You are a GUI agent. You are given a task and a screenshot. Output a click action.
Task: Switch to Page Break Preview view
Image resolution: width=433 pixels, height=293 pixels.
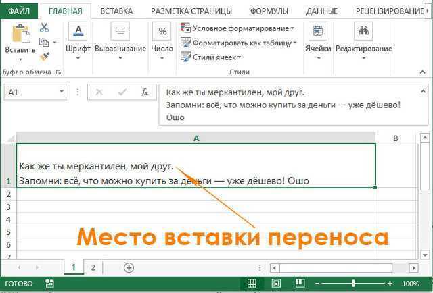(x=300, y=284)
